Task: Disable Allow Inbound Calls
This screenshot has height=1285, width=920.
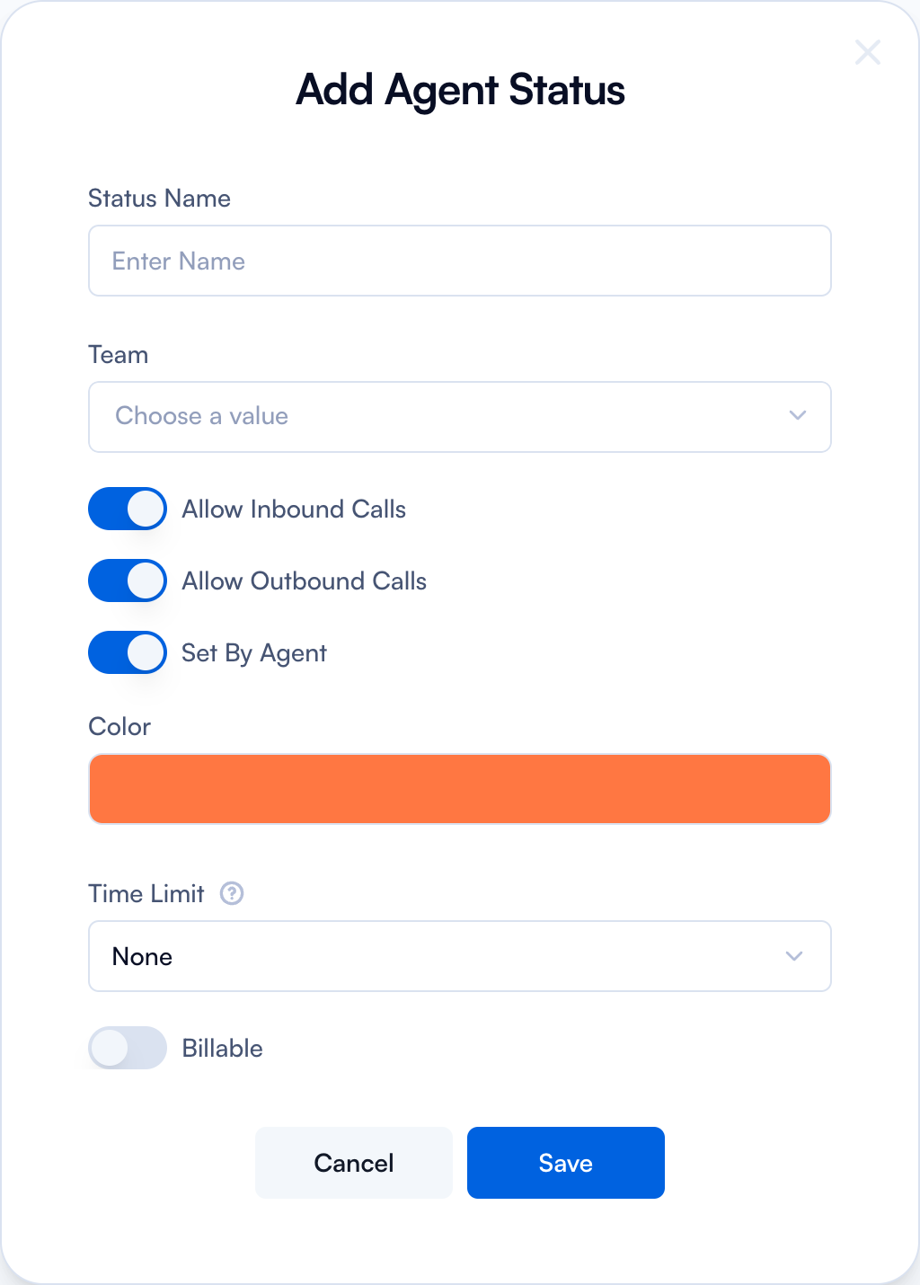Action: (127, 509)
